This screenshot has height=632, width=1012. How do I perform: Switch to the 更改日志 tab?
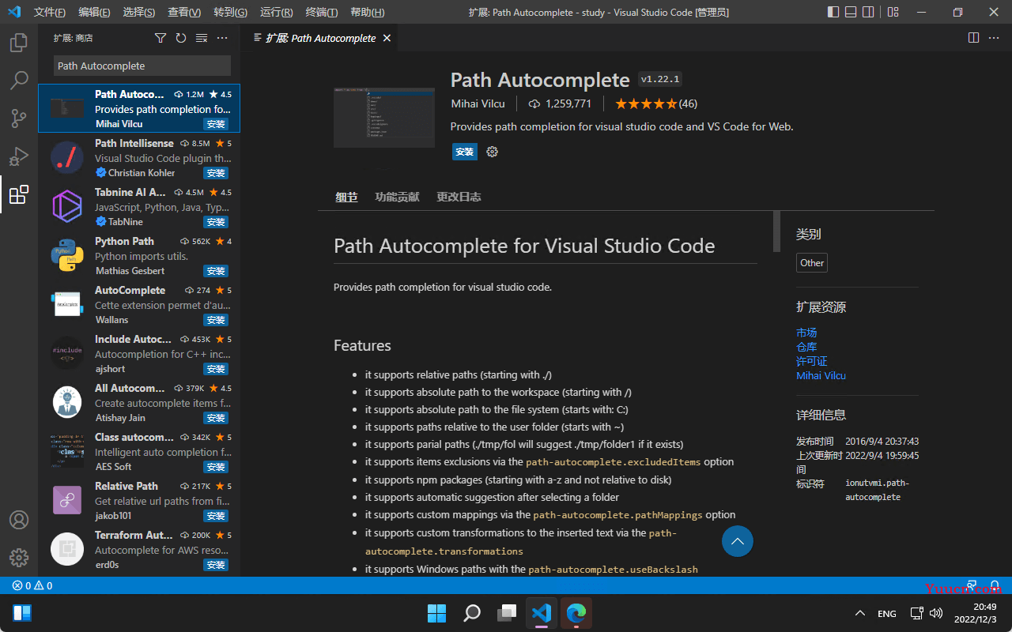coord(459,197)
